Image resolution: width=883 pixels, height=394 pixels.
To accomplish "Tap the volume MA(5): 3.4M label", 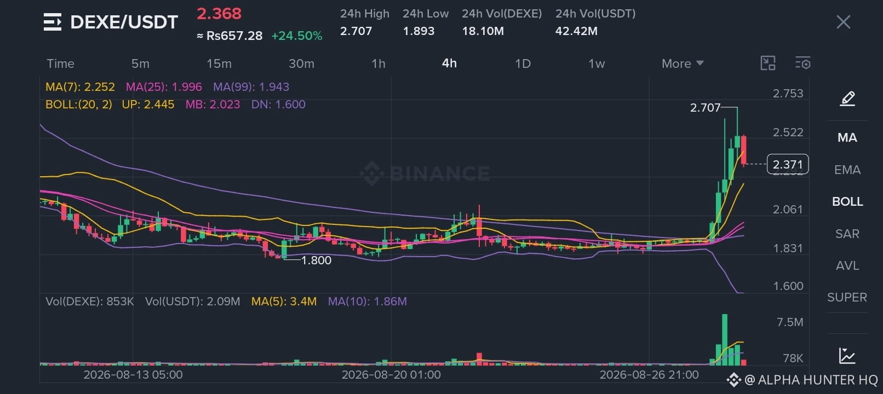I will point(284,302).
